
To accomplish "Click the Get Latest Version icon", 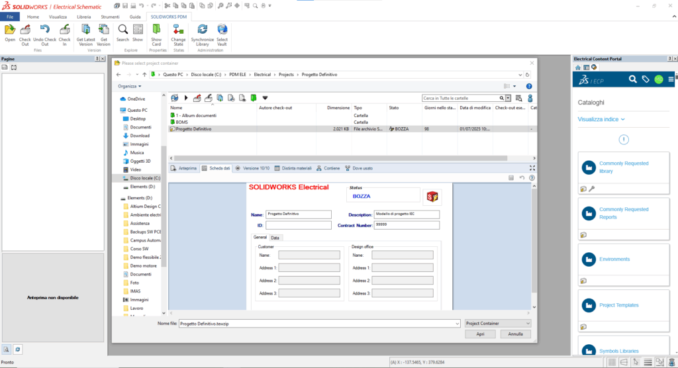I will 85,30.
